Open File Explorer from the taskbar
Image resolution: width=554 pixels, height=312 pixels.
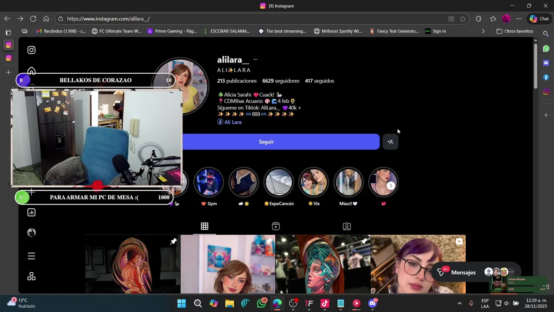(229, 303)
